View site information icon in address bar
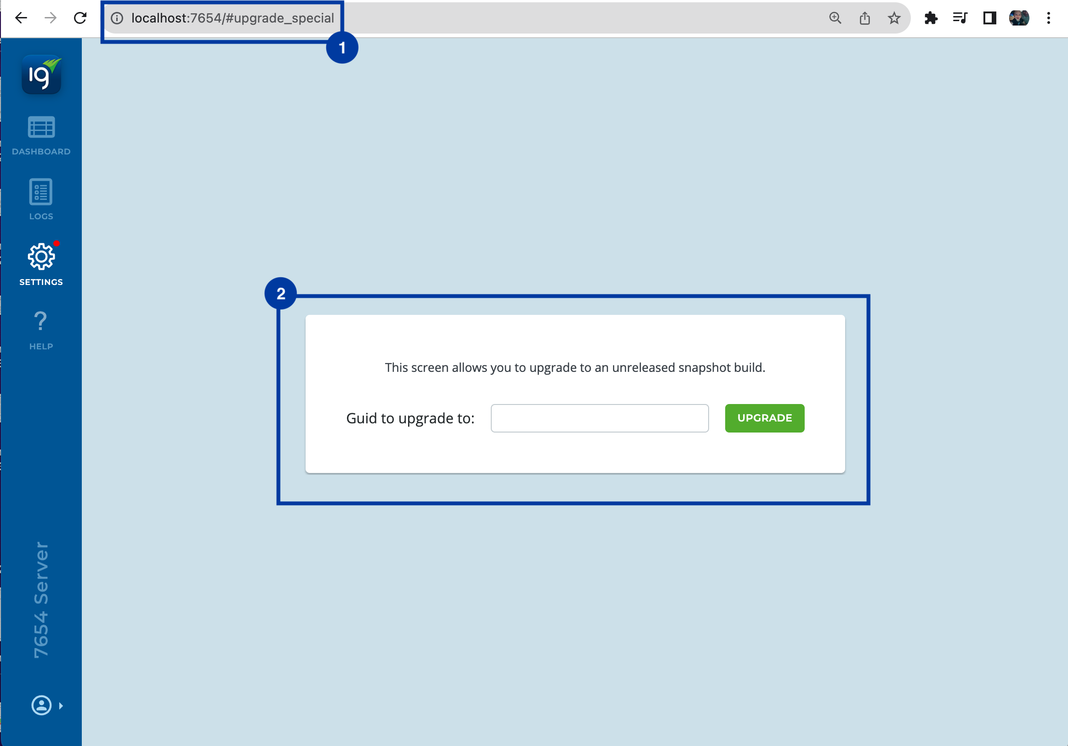 (117, 18)
